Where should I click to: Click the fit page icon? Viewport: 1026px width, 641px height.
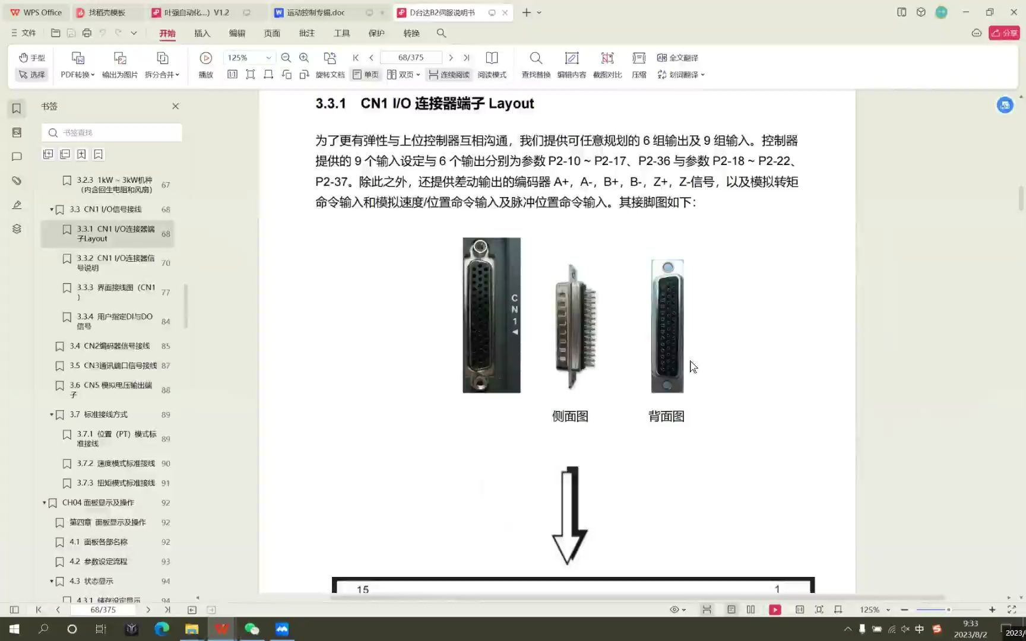click(251, 74)
